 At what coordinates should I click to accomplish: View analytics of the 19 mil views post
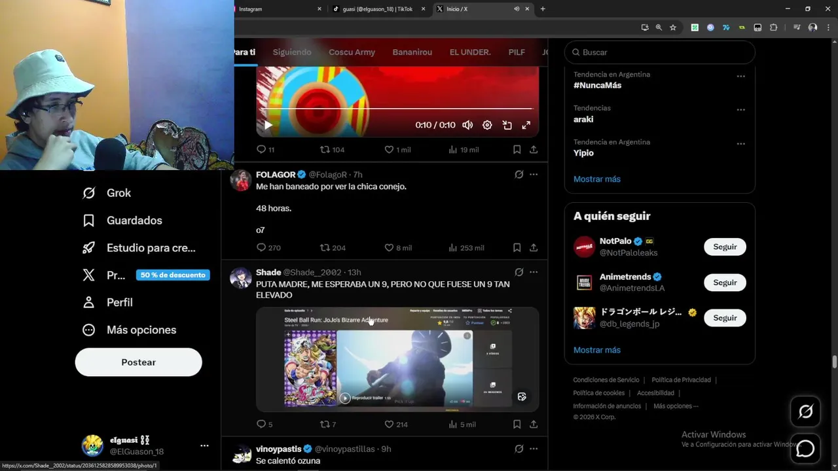tap(463, 150)
